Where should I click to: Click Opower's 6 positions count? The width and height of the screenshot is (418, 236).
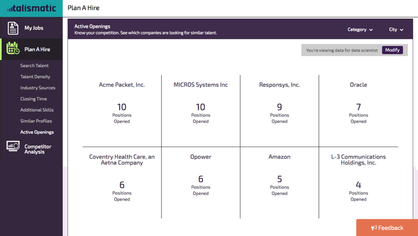point(201,179)
